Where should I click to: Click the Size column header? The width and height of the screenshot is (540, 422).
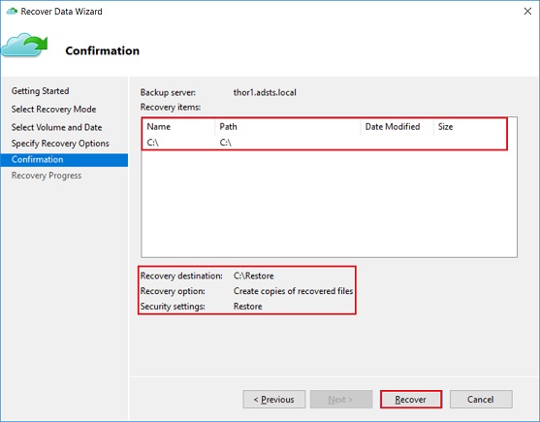(x=470, y=127)
